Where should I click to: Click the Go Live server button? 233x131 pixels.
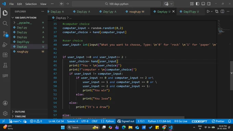point(181,121)
